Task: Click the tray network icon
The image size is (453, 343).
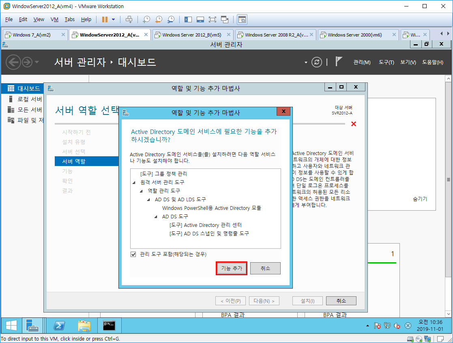Action: pos(387,326)
